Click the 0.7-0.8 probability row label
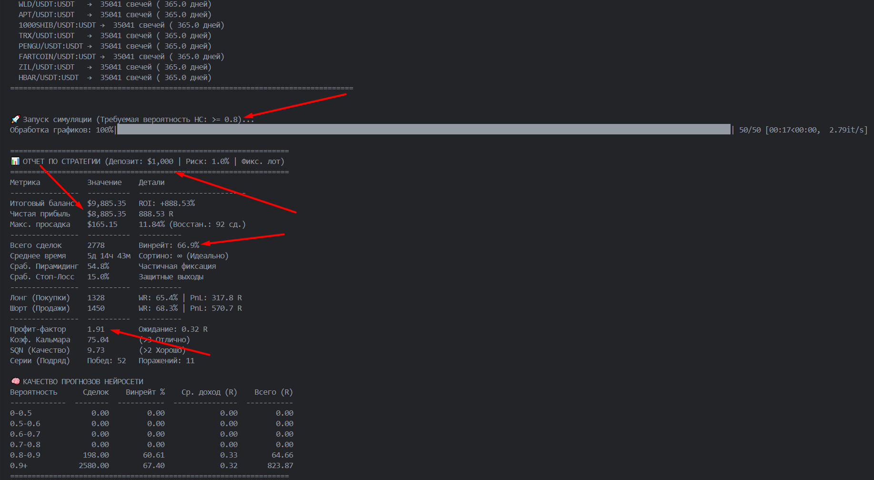 25,445
